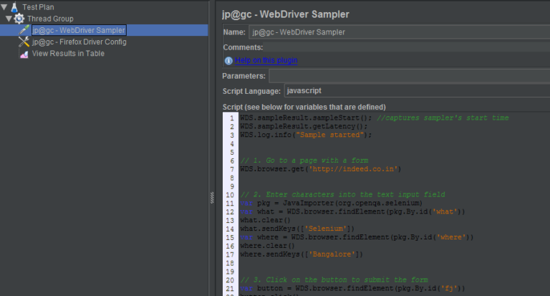Click the 'Script (see below for variables that are defined)' label
The width and height of the screenshot is (550, 296).
pyautogui.click(x=304, y=107)
